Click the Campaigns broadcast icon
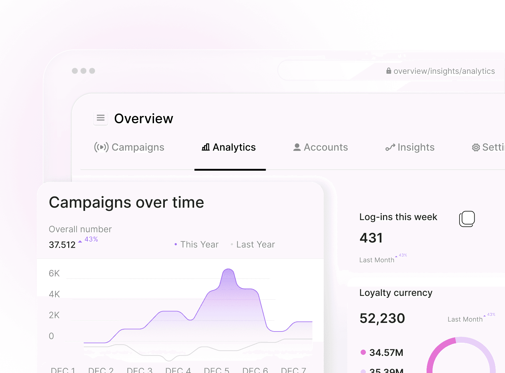The image size is (505, 373). pos(101,147)
